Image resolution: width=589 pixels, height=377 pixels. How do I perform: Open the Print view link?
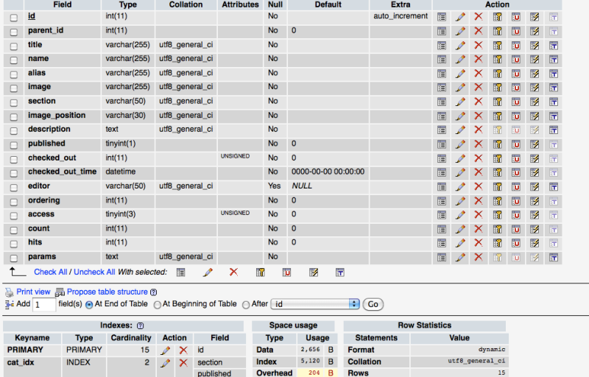coord(33,292)
